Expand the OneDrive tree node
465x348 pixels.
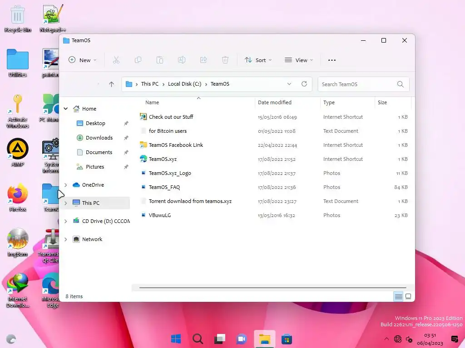tap(65, 185)
